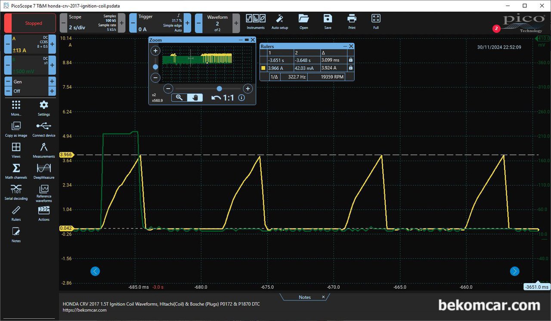Open the Notes tool in sidebar

coord(16,235)
